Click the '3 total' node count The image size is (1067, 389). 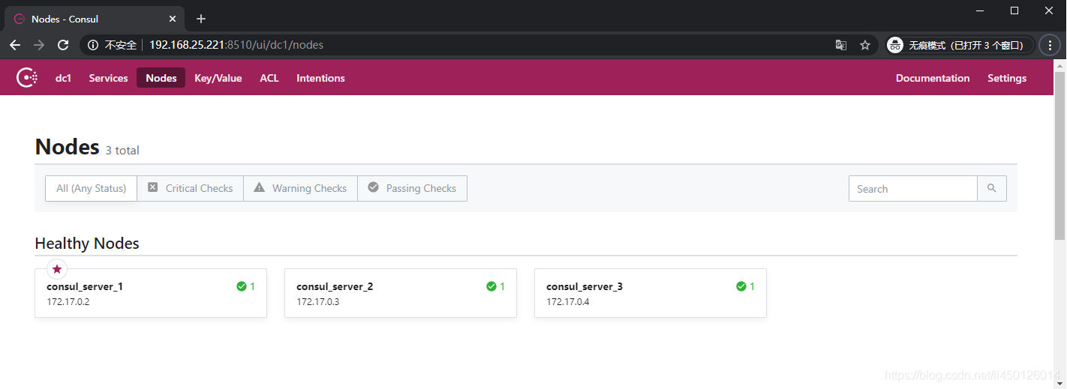pos(122,151)
